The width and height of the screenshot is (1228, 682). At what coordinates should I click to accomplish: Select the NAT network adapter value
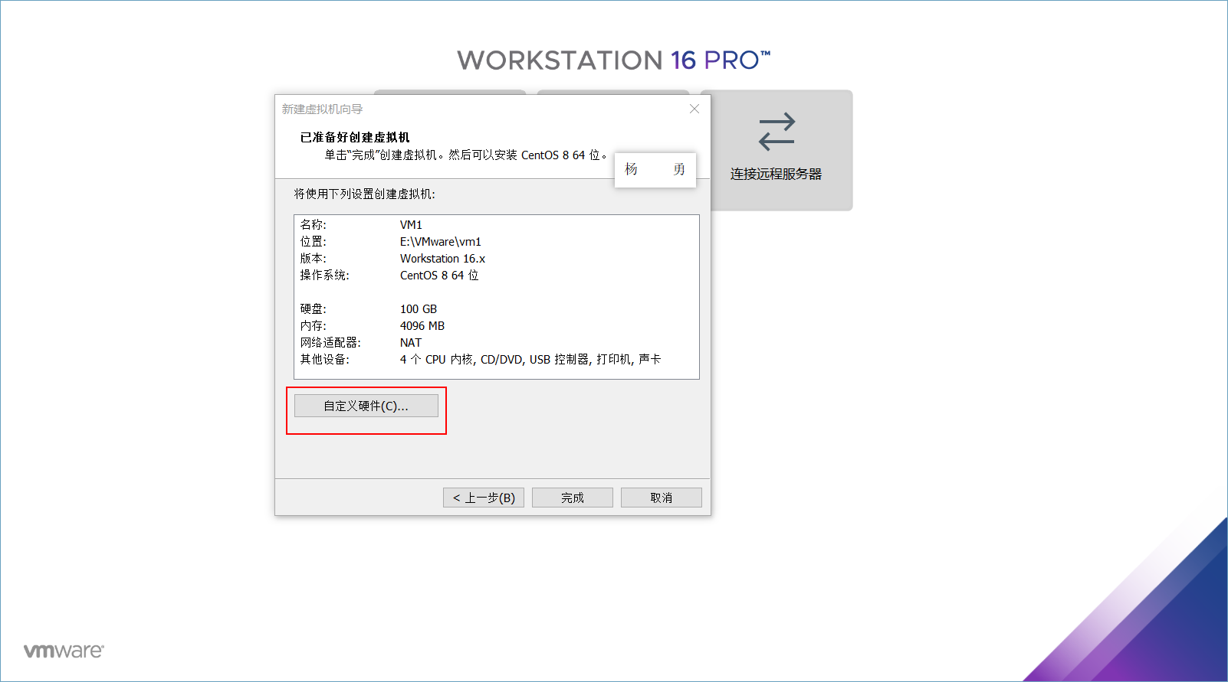[411, 342]
